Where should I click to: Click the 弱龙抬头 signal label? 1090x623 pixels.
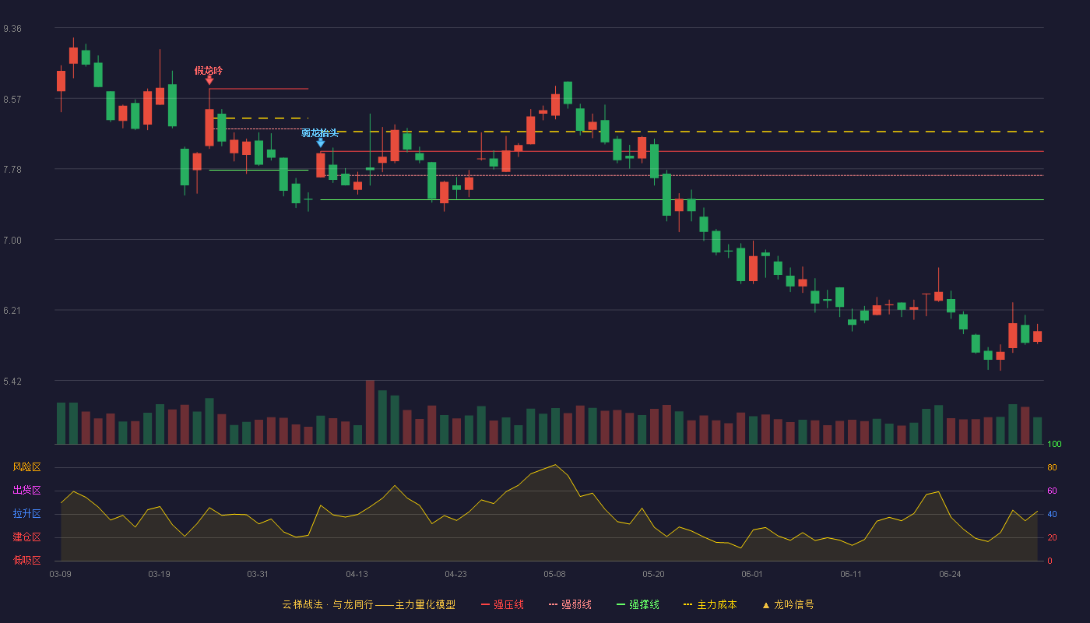[320, 133]
